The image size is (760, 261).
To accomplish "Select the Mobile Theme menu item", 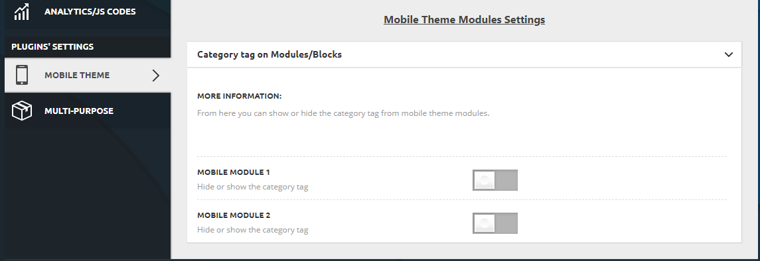I will tap(88, 75).
